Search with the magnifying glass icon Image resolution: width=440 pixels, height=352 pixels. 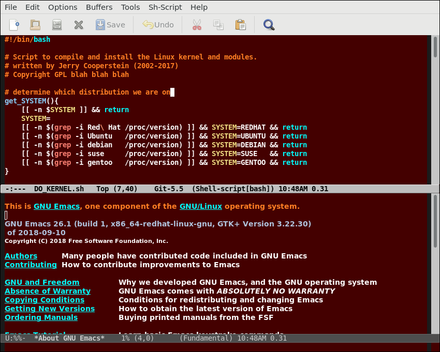(x=269, y=25)
